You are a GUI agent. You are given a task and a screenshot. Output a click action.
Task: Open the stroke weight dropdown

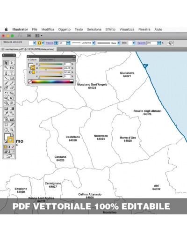tap(68, 43)
